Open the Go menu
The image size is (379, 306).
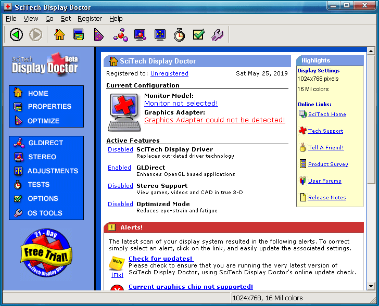point(49,19)
